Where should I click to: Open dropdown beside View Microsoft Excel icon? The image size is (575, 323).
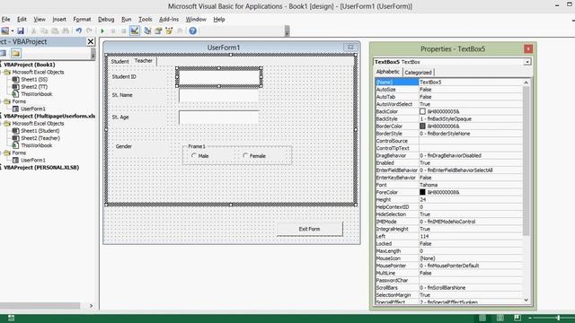click(x=12, y=31)
